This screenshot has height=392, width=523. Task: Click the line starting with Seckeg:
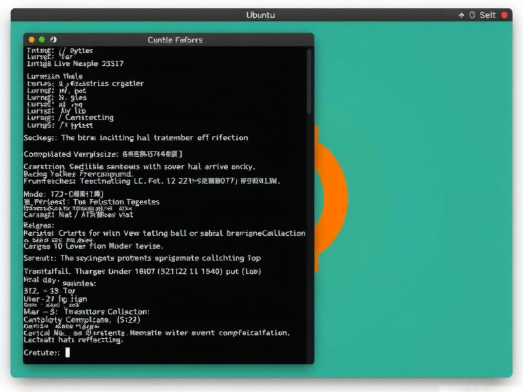136,138
